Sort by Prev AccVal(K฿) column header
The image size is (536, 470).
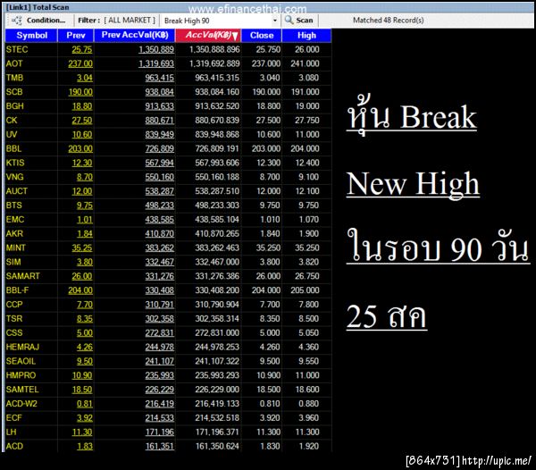click(x=134, y=36)
